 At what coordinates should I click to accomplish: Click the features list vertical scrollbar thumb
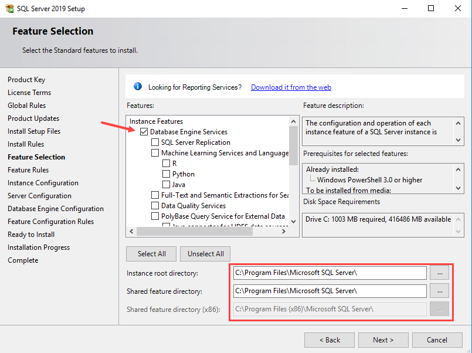pos(294,145)
